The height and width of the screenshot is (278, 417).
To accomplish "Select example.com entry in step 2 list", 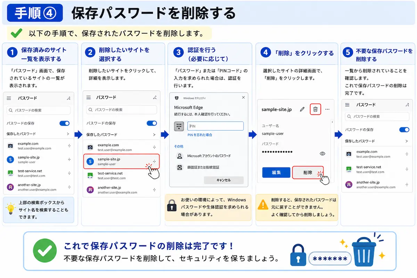I will tap(121, 147).
